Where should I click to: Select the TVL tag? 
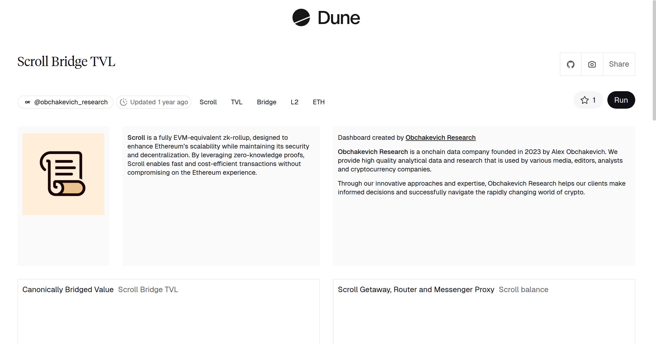click(236, 102)
